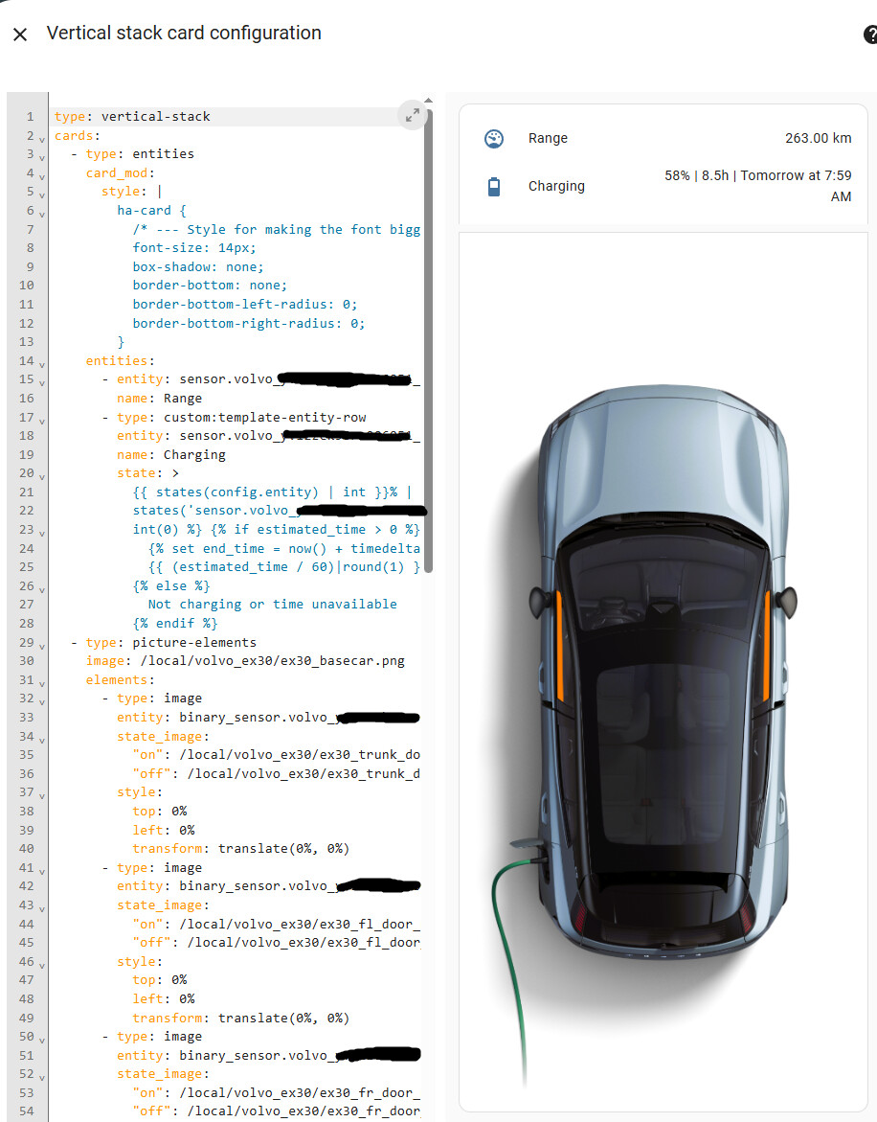The height and width of the screenshot is (1122, 877).
Task: Click the Range gauge icon
Action: (494, 138)
